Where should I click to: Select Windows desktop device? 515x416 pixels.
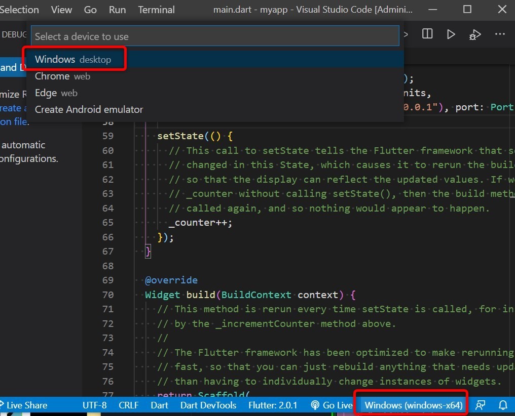[x=215, y=59]
